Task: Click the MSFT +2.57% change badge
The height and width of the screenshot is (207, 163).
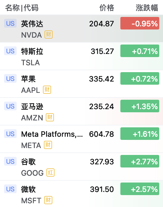Action: [140, 189]
